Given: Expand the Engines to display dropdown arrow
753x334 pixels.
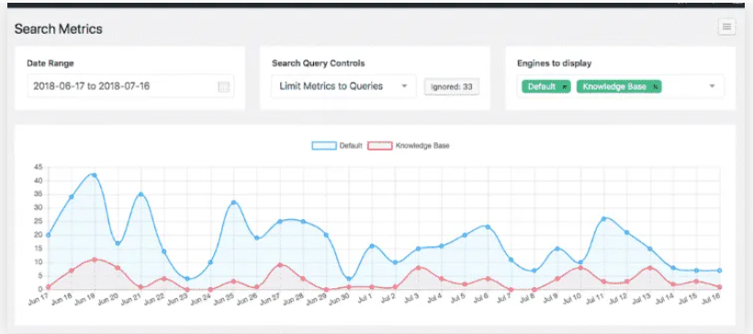Looking at the screenshot, I should point(713,86).
